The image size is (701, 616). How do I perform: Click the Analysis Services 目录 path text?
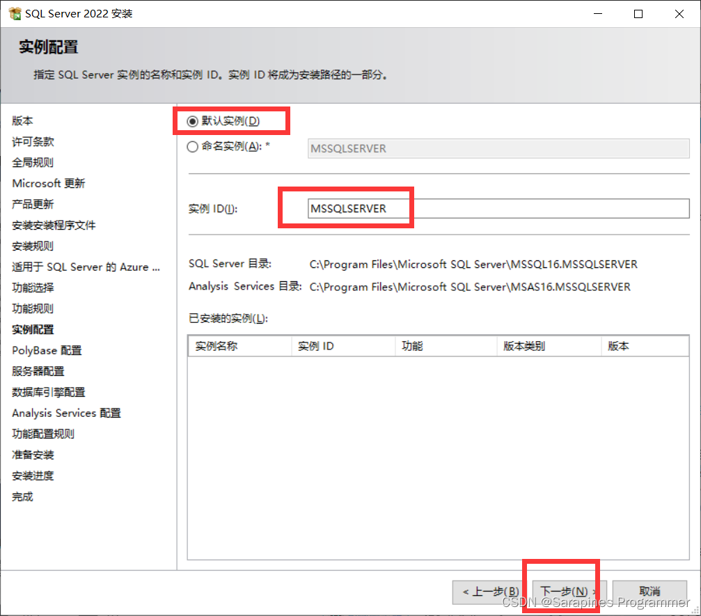pyautogui.click(x=470, y=287)
